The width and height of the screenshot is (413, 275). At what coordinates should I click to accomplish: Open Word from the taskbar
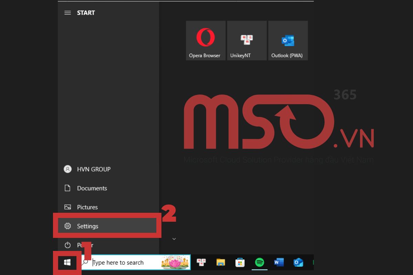pos(279,263)
